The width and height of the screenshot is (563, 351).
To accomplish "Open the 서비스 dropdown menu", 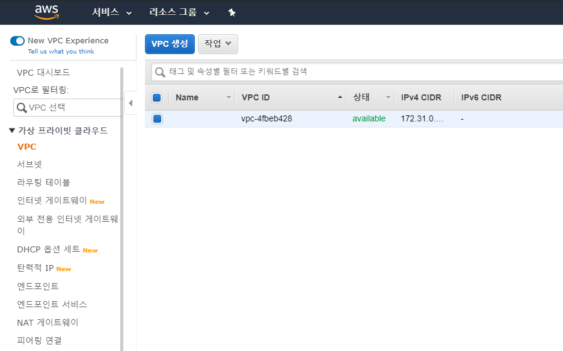I will (x=112, y=13).
